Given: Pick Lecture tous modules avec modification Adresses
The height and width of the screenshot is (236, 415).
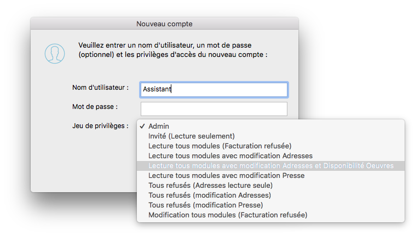Looking at the screenshot, I should click(x=230, y=156).
